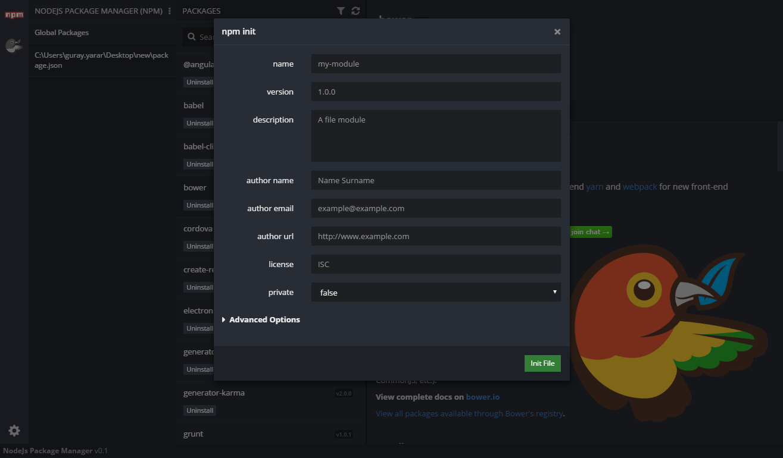Viewport: 783px width, 458px height.
Task: Expand Advanced Options section
Action: tap(261, 319)
